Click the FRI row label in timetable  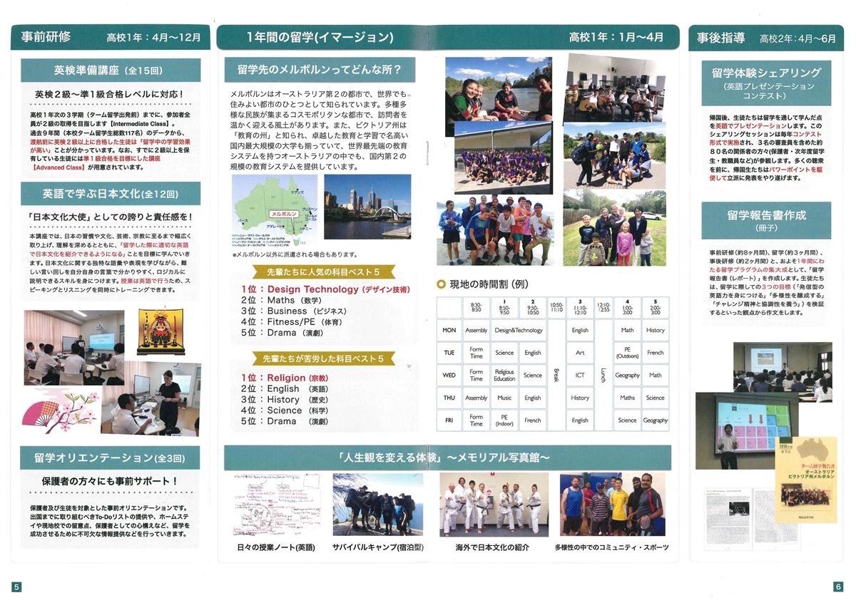(449, 420)
